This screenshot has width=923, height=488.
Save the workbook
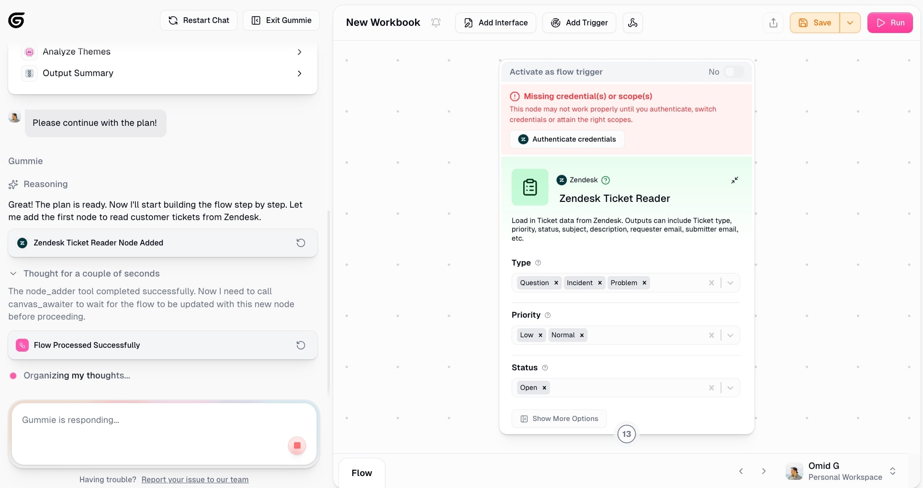[x=815, y=22]
